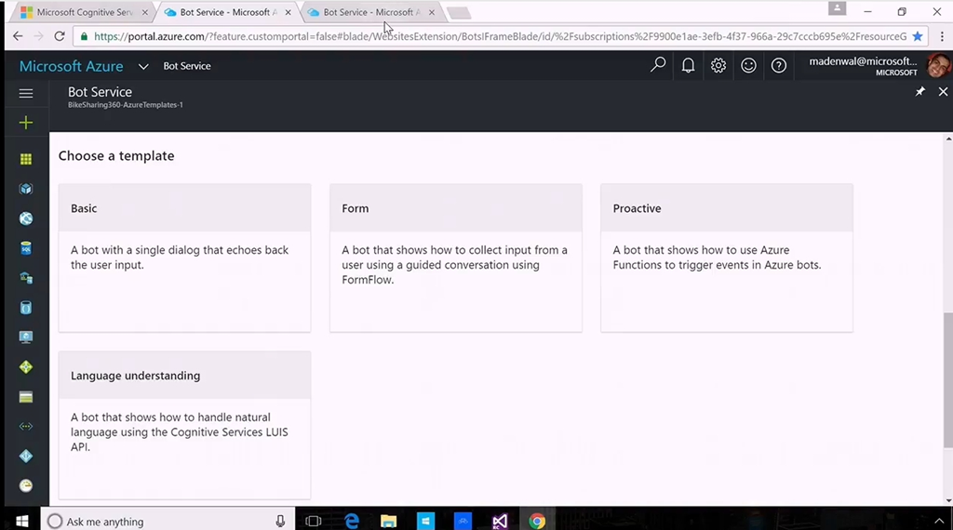Select the Language understanding template card
Screen dimensions: 953x530
[185, 425]
